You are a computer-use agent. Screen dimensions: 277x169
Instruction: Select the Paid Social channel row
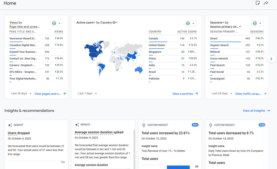point(237,72)
